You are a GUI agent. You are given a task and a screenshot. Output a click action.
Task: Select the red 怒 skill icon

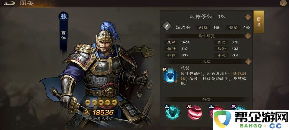tap(195, 112)
